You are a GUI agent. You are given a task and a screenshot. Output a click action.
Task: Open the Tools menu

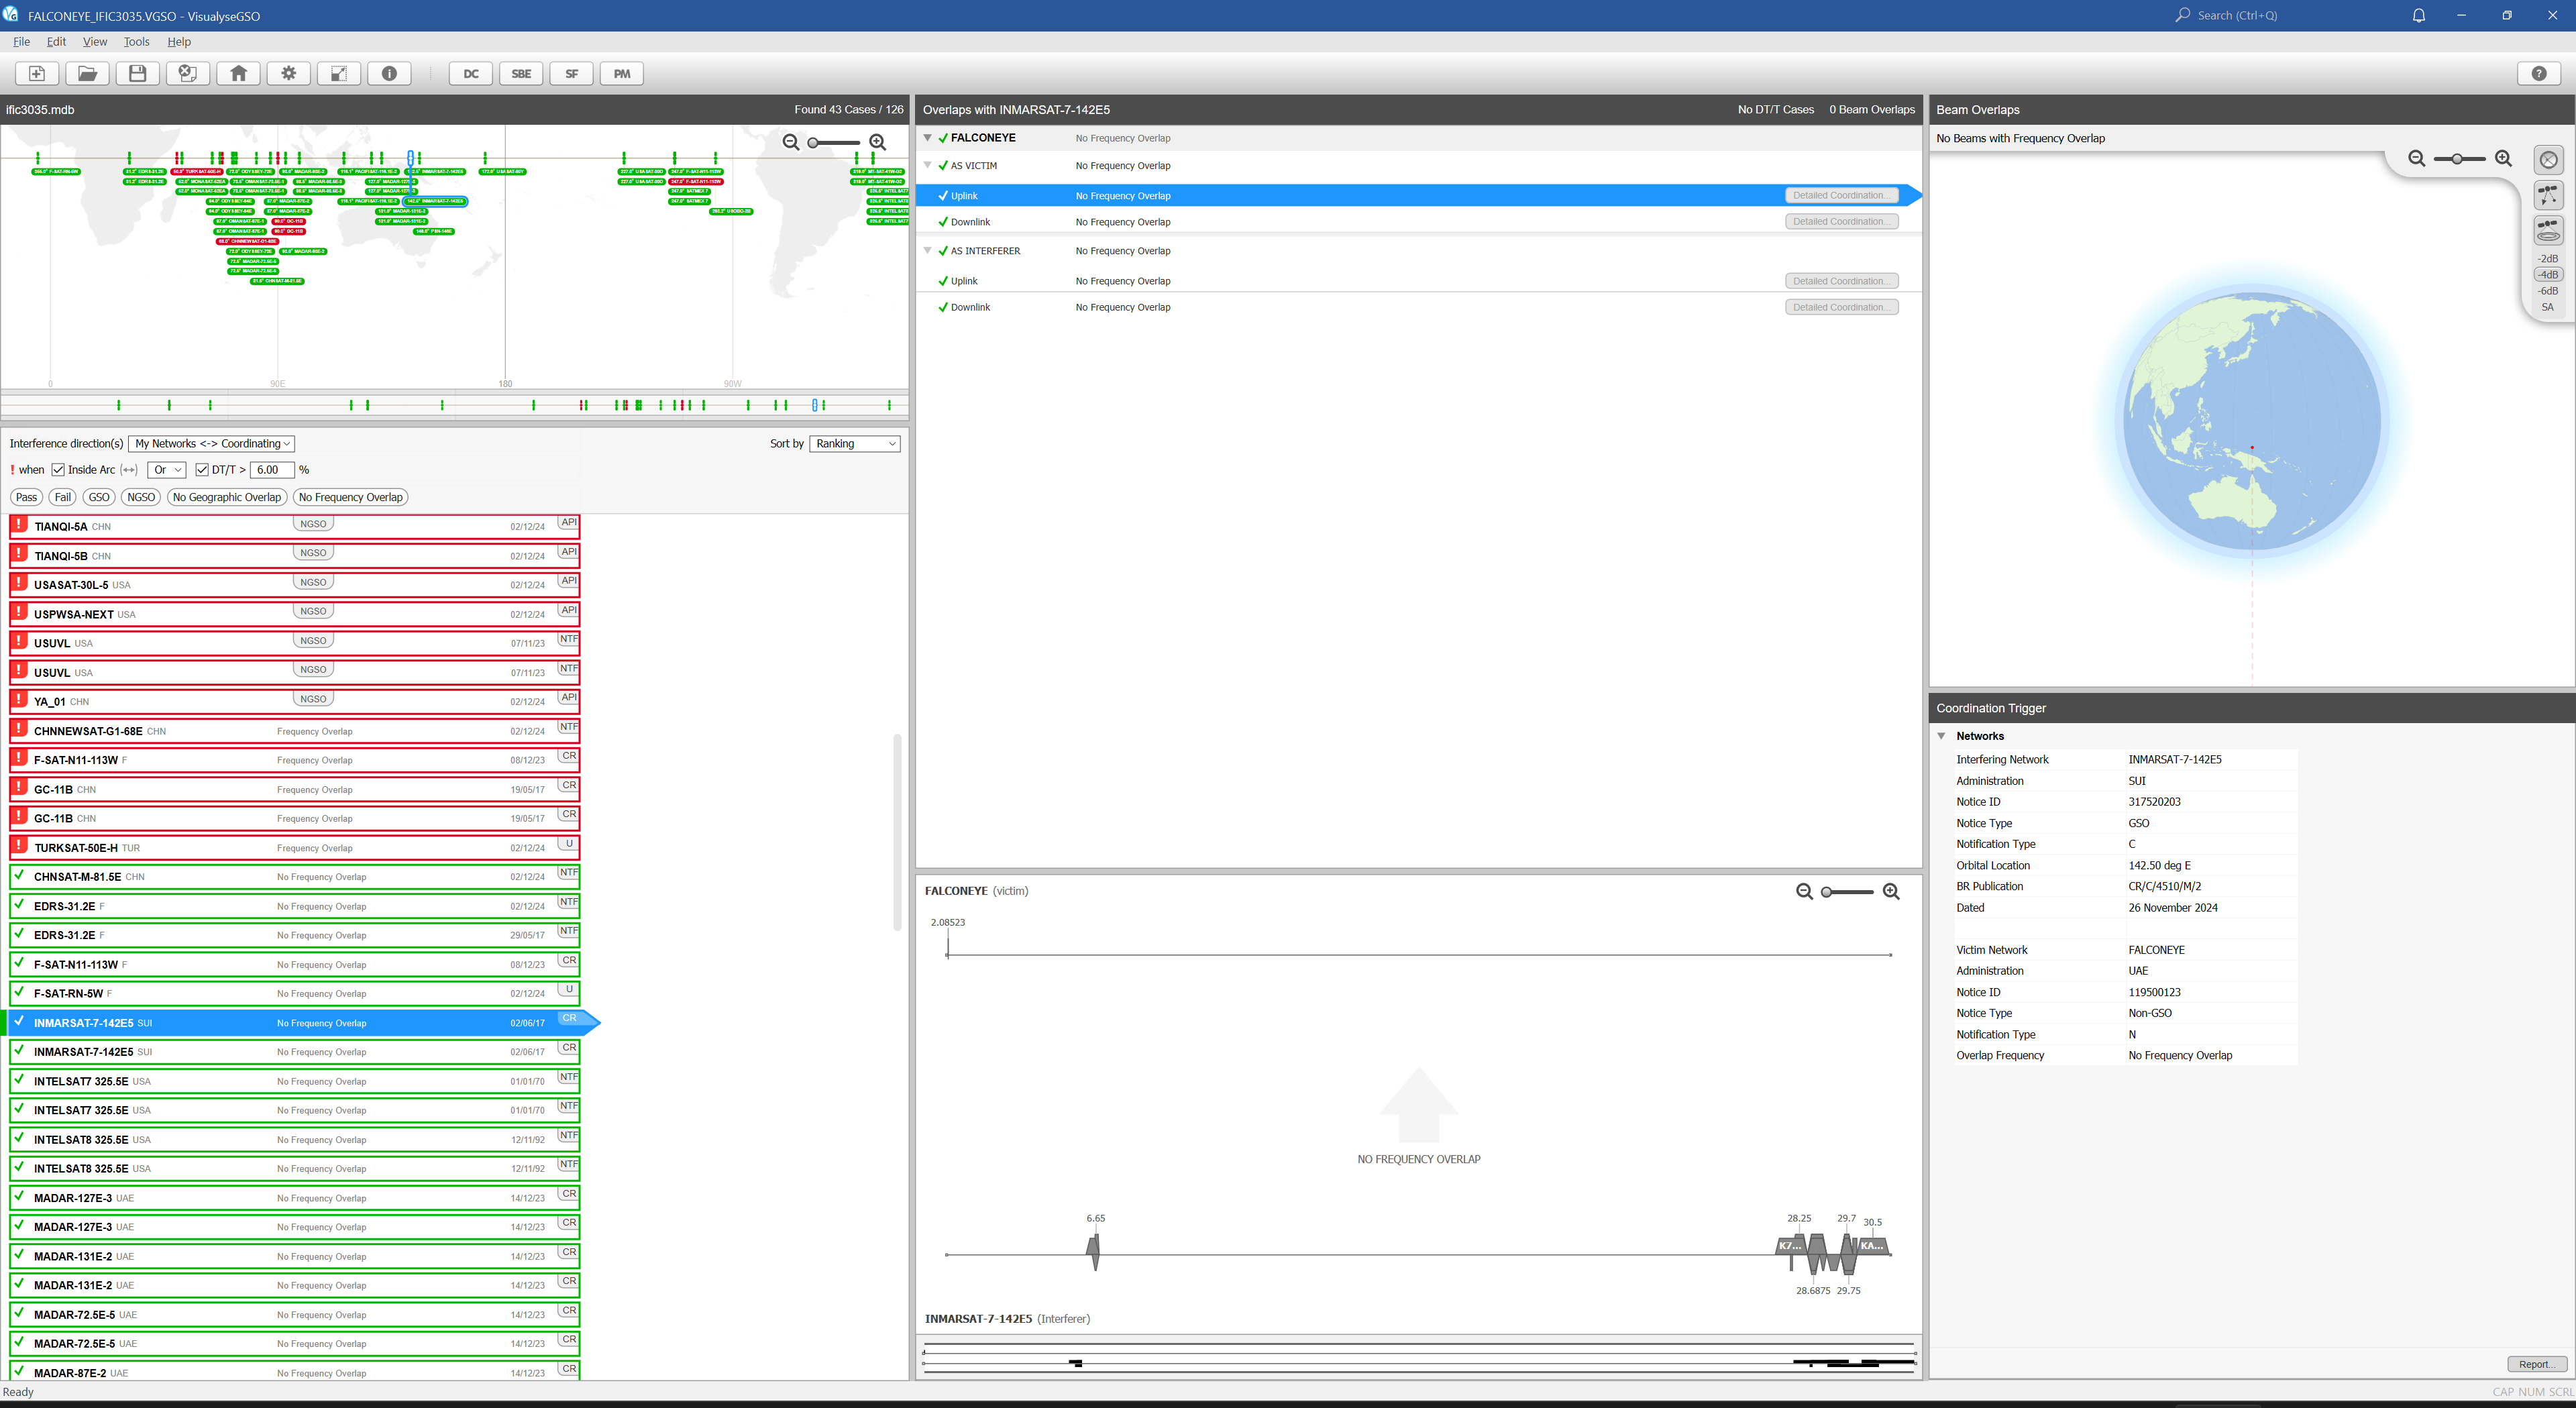(136, 42)
